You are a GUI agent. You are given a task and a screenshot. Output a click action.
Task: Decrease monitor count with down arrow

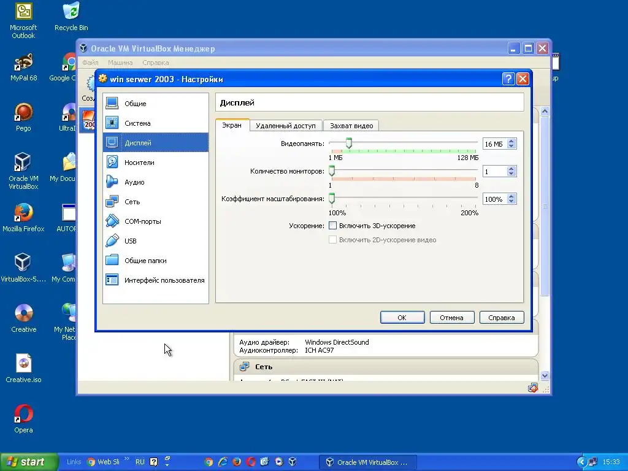click(x=511, y=174)
